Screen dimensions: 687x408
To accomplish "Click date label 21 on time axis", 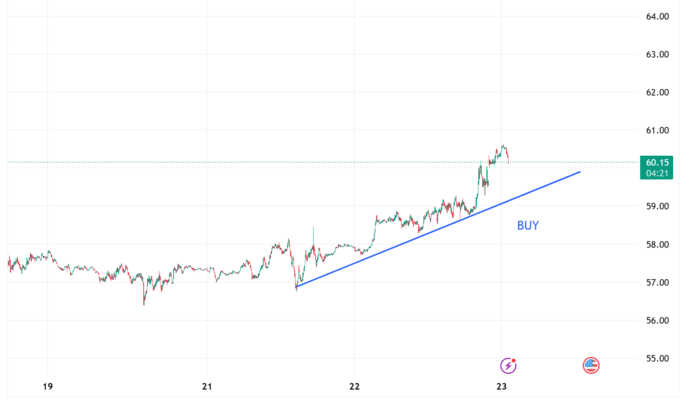I will tap(207, 387).
